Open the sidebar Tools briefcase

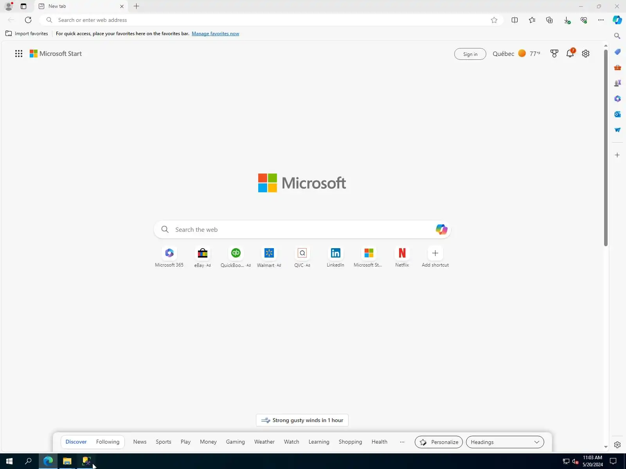click(617, 67)
